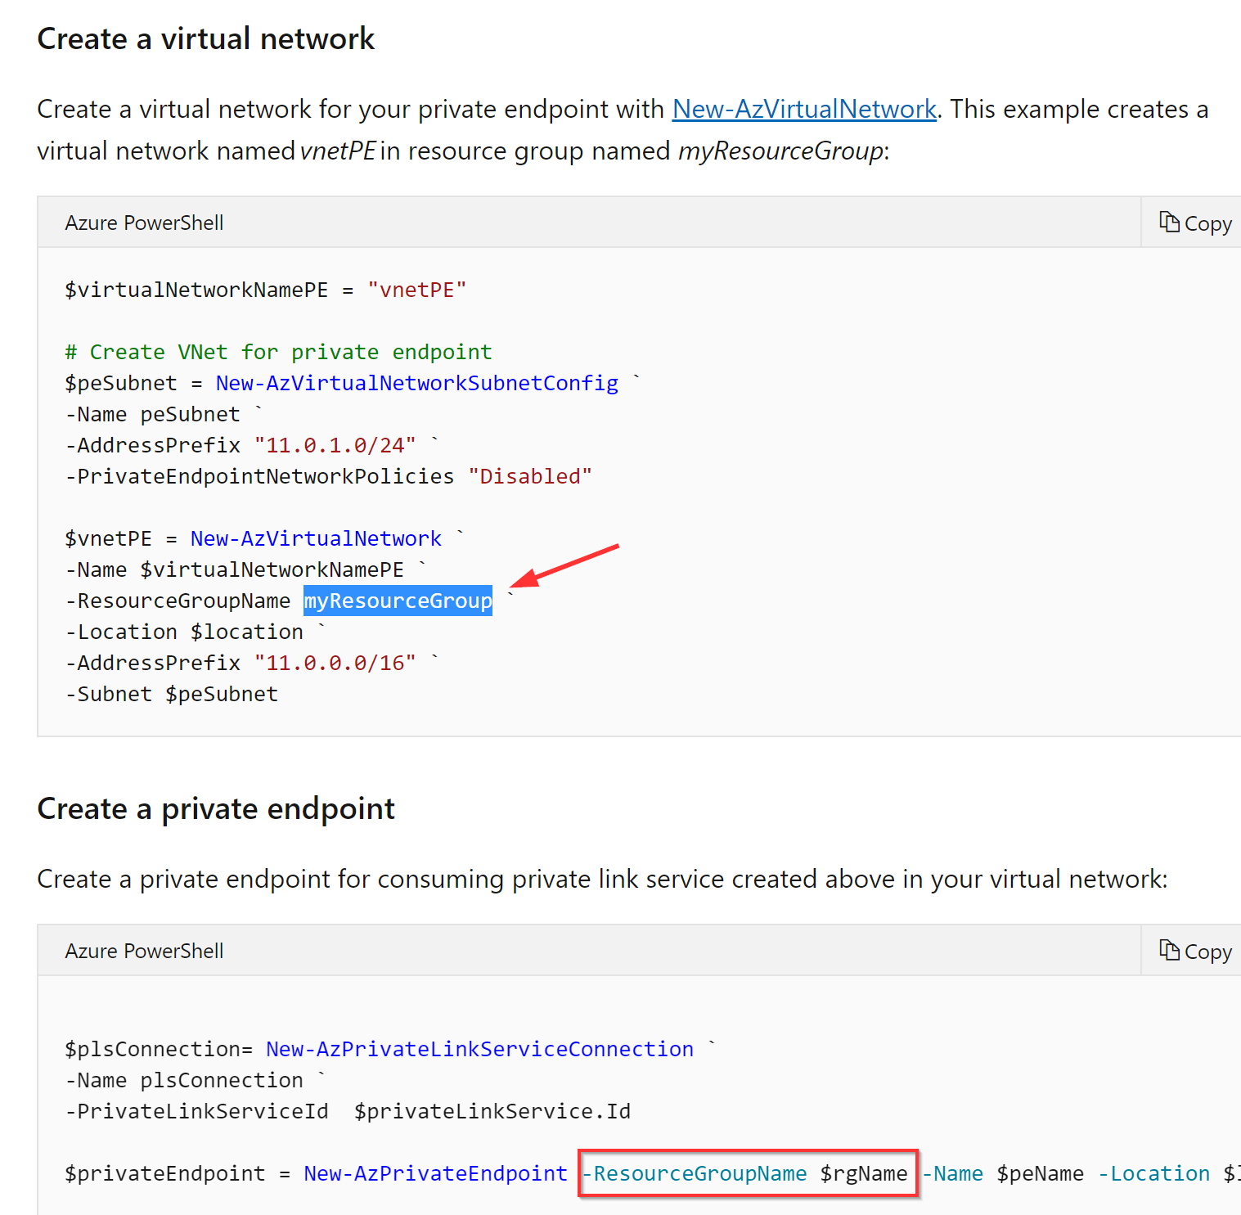Click '-Name plsConnection' line
Viewport: 1241px width, 1215px height.
(185, 1080)
